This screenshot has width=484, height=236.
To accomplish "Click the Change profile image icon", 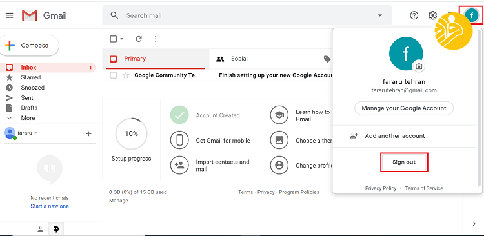I will (279, 165).
